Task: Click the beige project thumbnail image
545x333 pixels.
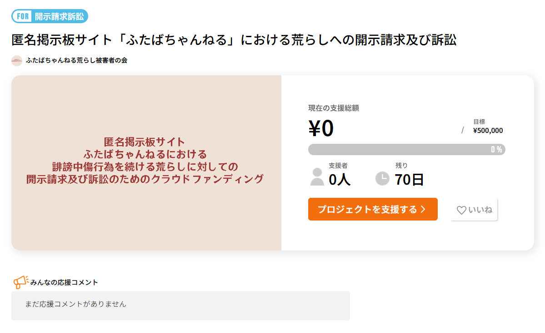Action: (x=146, y=163)
